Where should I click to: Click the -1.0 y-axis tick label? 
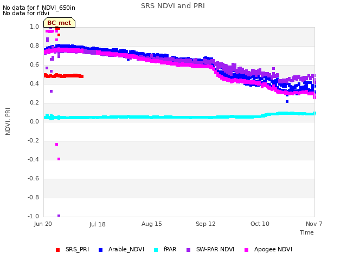click(33, 216)
